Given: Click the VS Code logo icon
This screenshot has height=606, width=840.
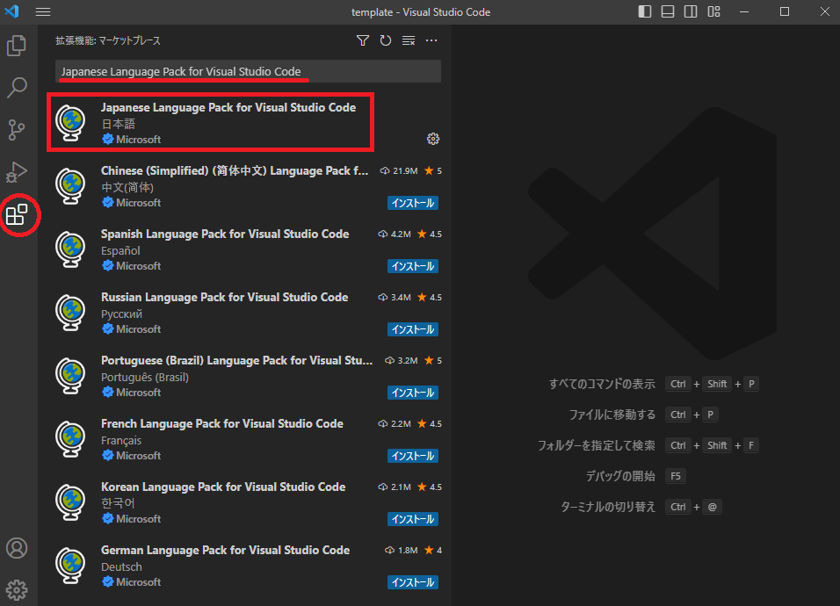Looking at the screenshot, I should click(11, 11).
